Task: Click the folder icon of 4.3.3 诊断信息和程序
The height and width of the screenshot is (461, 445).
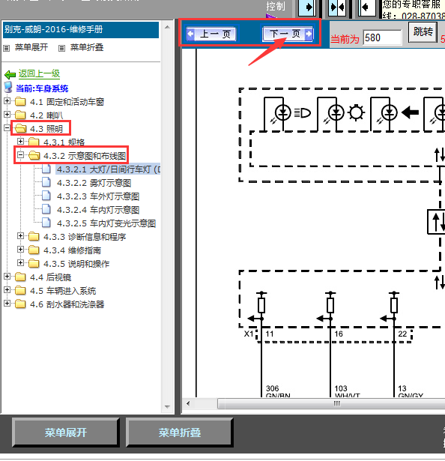Action: pyautogui.click(x=34, y=236)
